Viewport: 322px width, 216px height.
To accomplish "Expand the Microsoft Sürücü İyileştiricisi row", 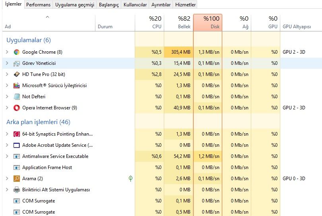I will coord(7,85).
